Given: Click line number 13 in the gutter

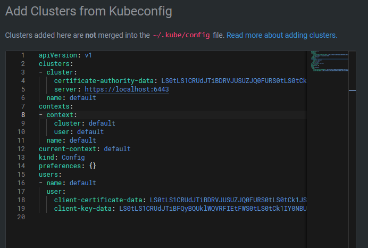Looking at the screenshot, I should 21,158.
